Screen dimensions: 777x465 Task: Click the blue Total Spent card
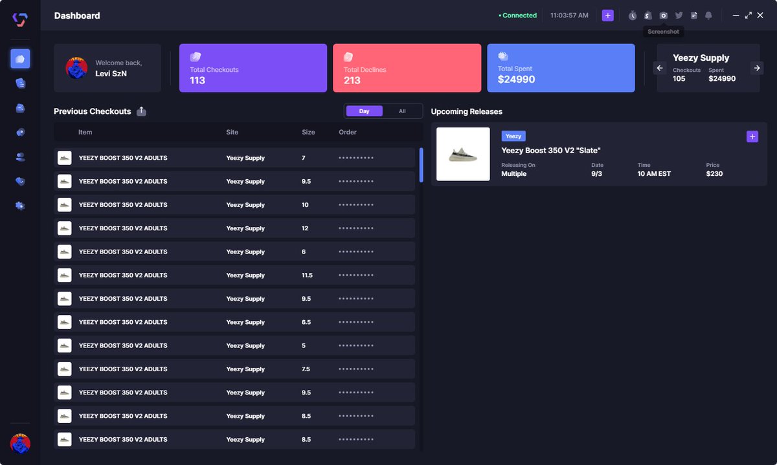pyautogui.click(x=561, y=68)
